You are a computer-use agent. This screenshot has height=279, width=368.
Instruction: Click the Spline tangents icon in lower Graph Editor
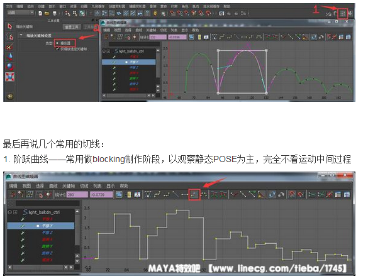157,194
